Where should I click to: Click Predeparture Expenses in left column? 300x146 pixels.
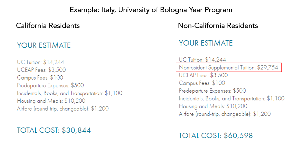50,85
